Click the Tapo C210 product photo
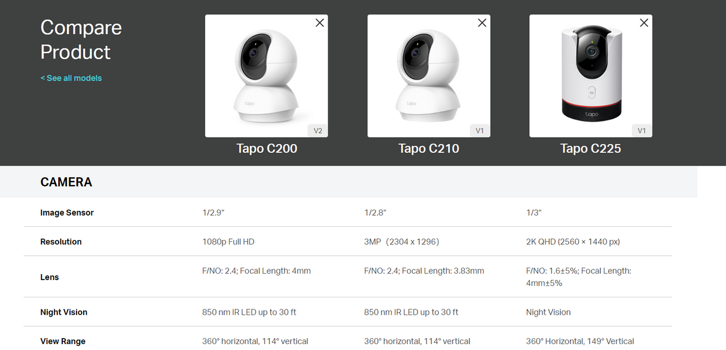Viewport: 726px width, 350px height. click(429, 76)
